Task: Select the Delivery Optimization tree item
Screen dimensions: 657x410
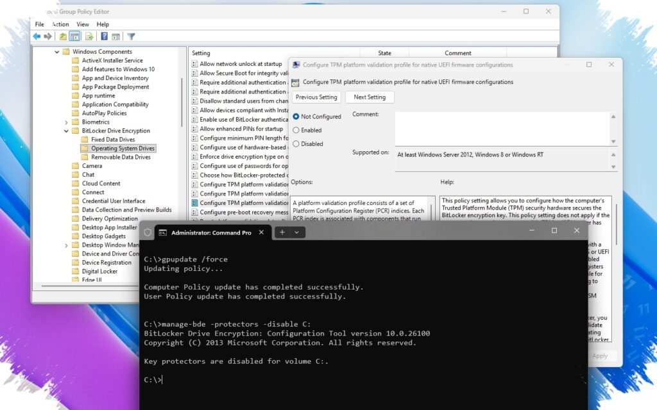Action: click(110, 218)
